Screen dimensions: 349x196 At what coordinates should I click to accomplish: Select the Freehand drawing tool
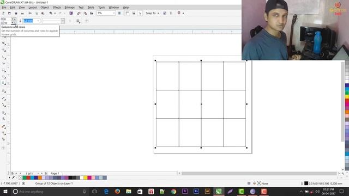coord(4,58)
